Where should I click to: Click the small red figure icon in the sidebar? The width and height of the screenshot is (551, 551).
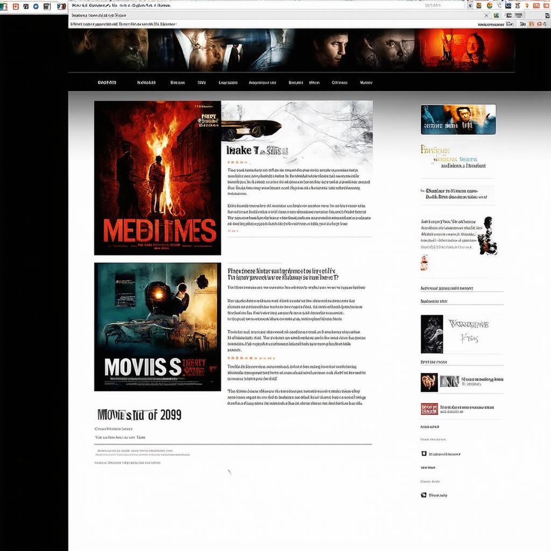point(425,262)
